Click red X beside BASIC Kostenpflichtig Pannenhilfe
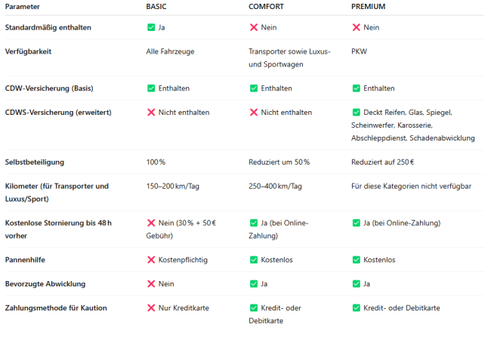The height and width of the screenshot is (343, 491). click(x=151, y=260)
